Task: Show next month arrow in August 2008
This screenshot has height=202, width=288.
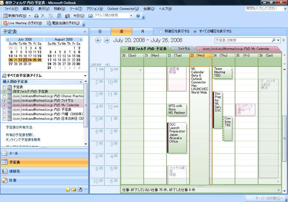Action: [81, 40]
